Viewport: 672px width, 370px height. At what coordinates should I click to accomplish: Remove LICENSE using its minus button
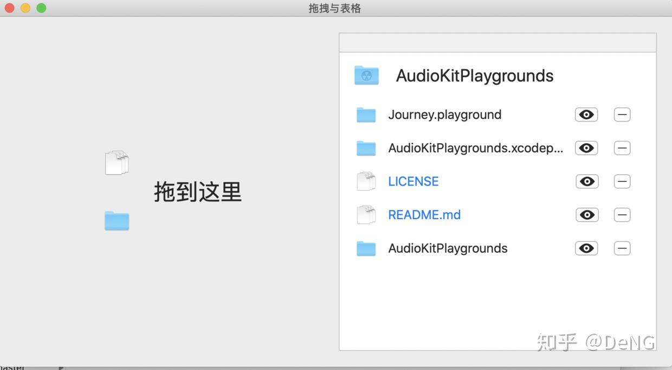622,181
